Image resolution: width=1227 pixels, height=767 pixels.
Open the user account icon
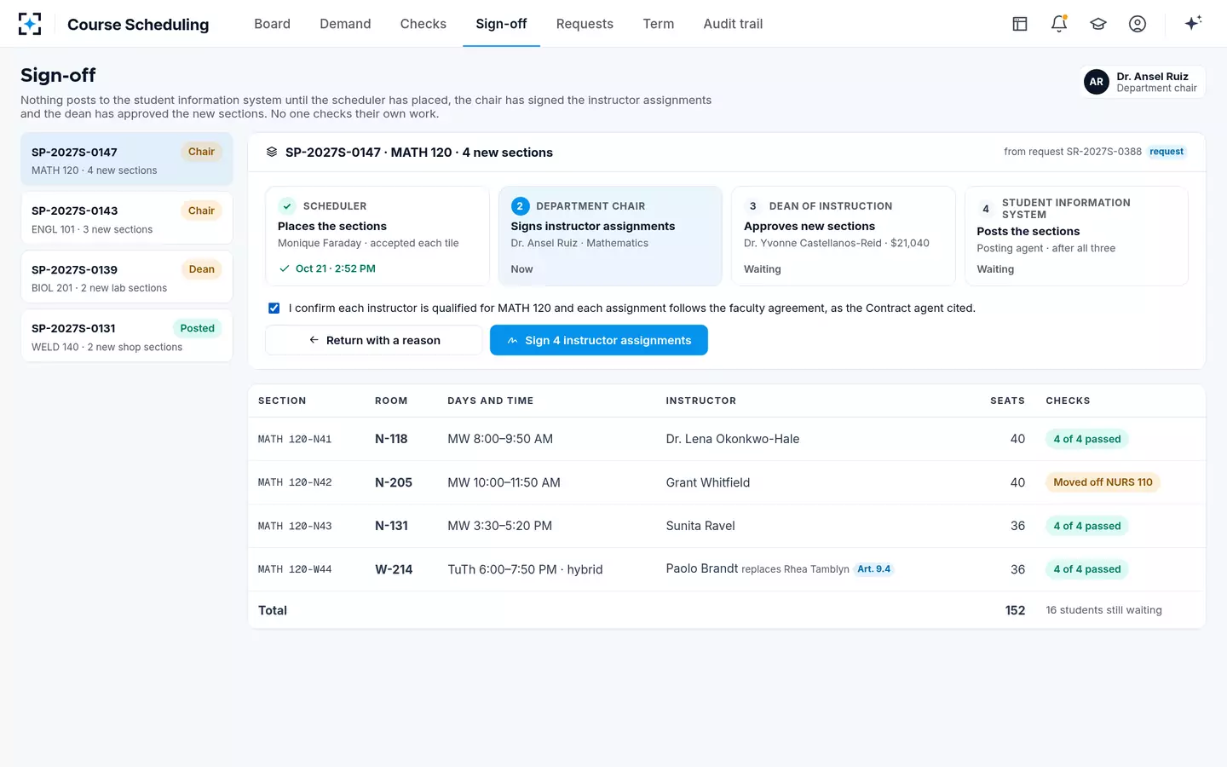click(1138, 24)
